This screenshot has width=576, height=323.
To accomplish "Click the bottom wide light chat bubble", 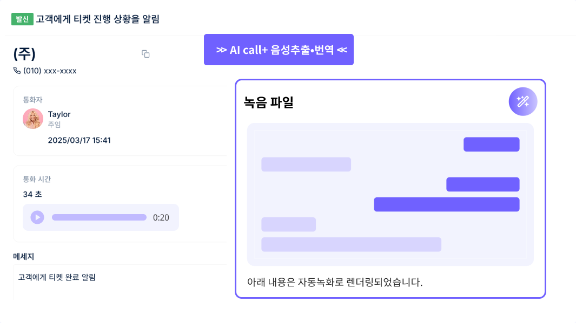I will (351, 244).
